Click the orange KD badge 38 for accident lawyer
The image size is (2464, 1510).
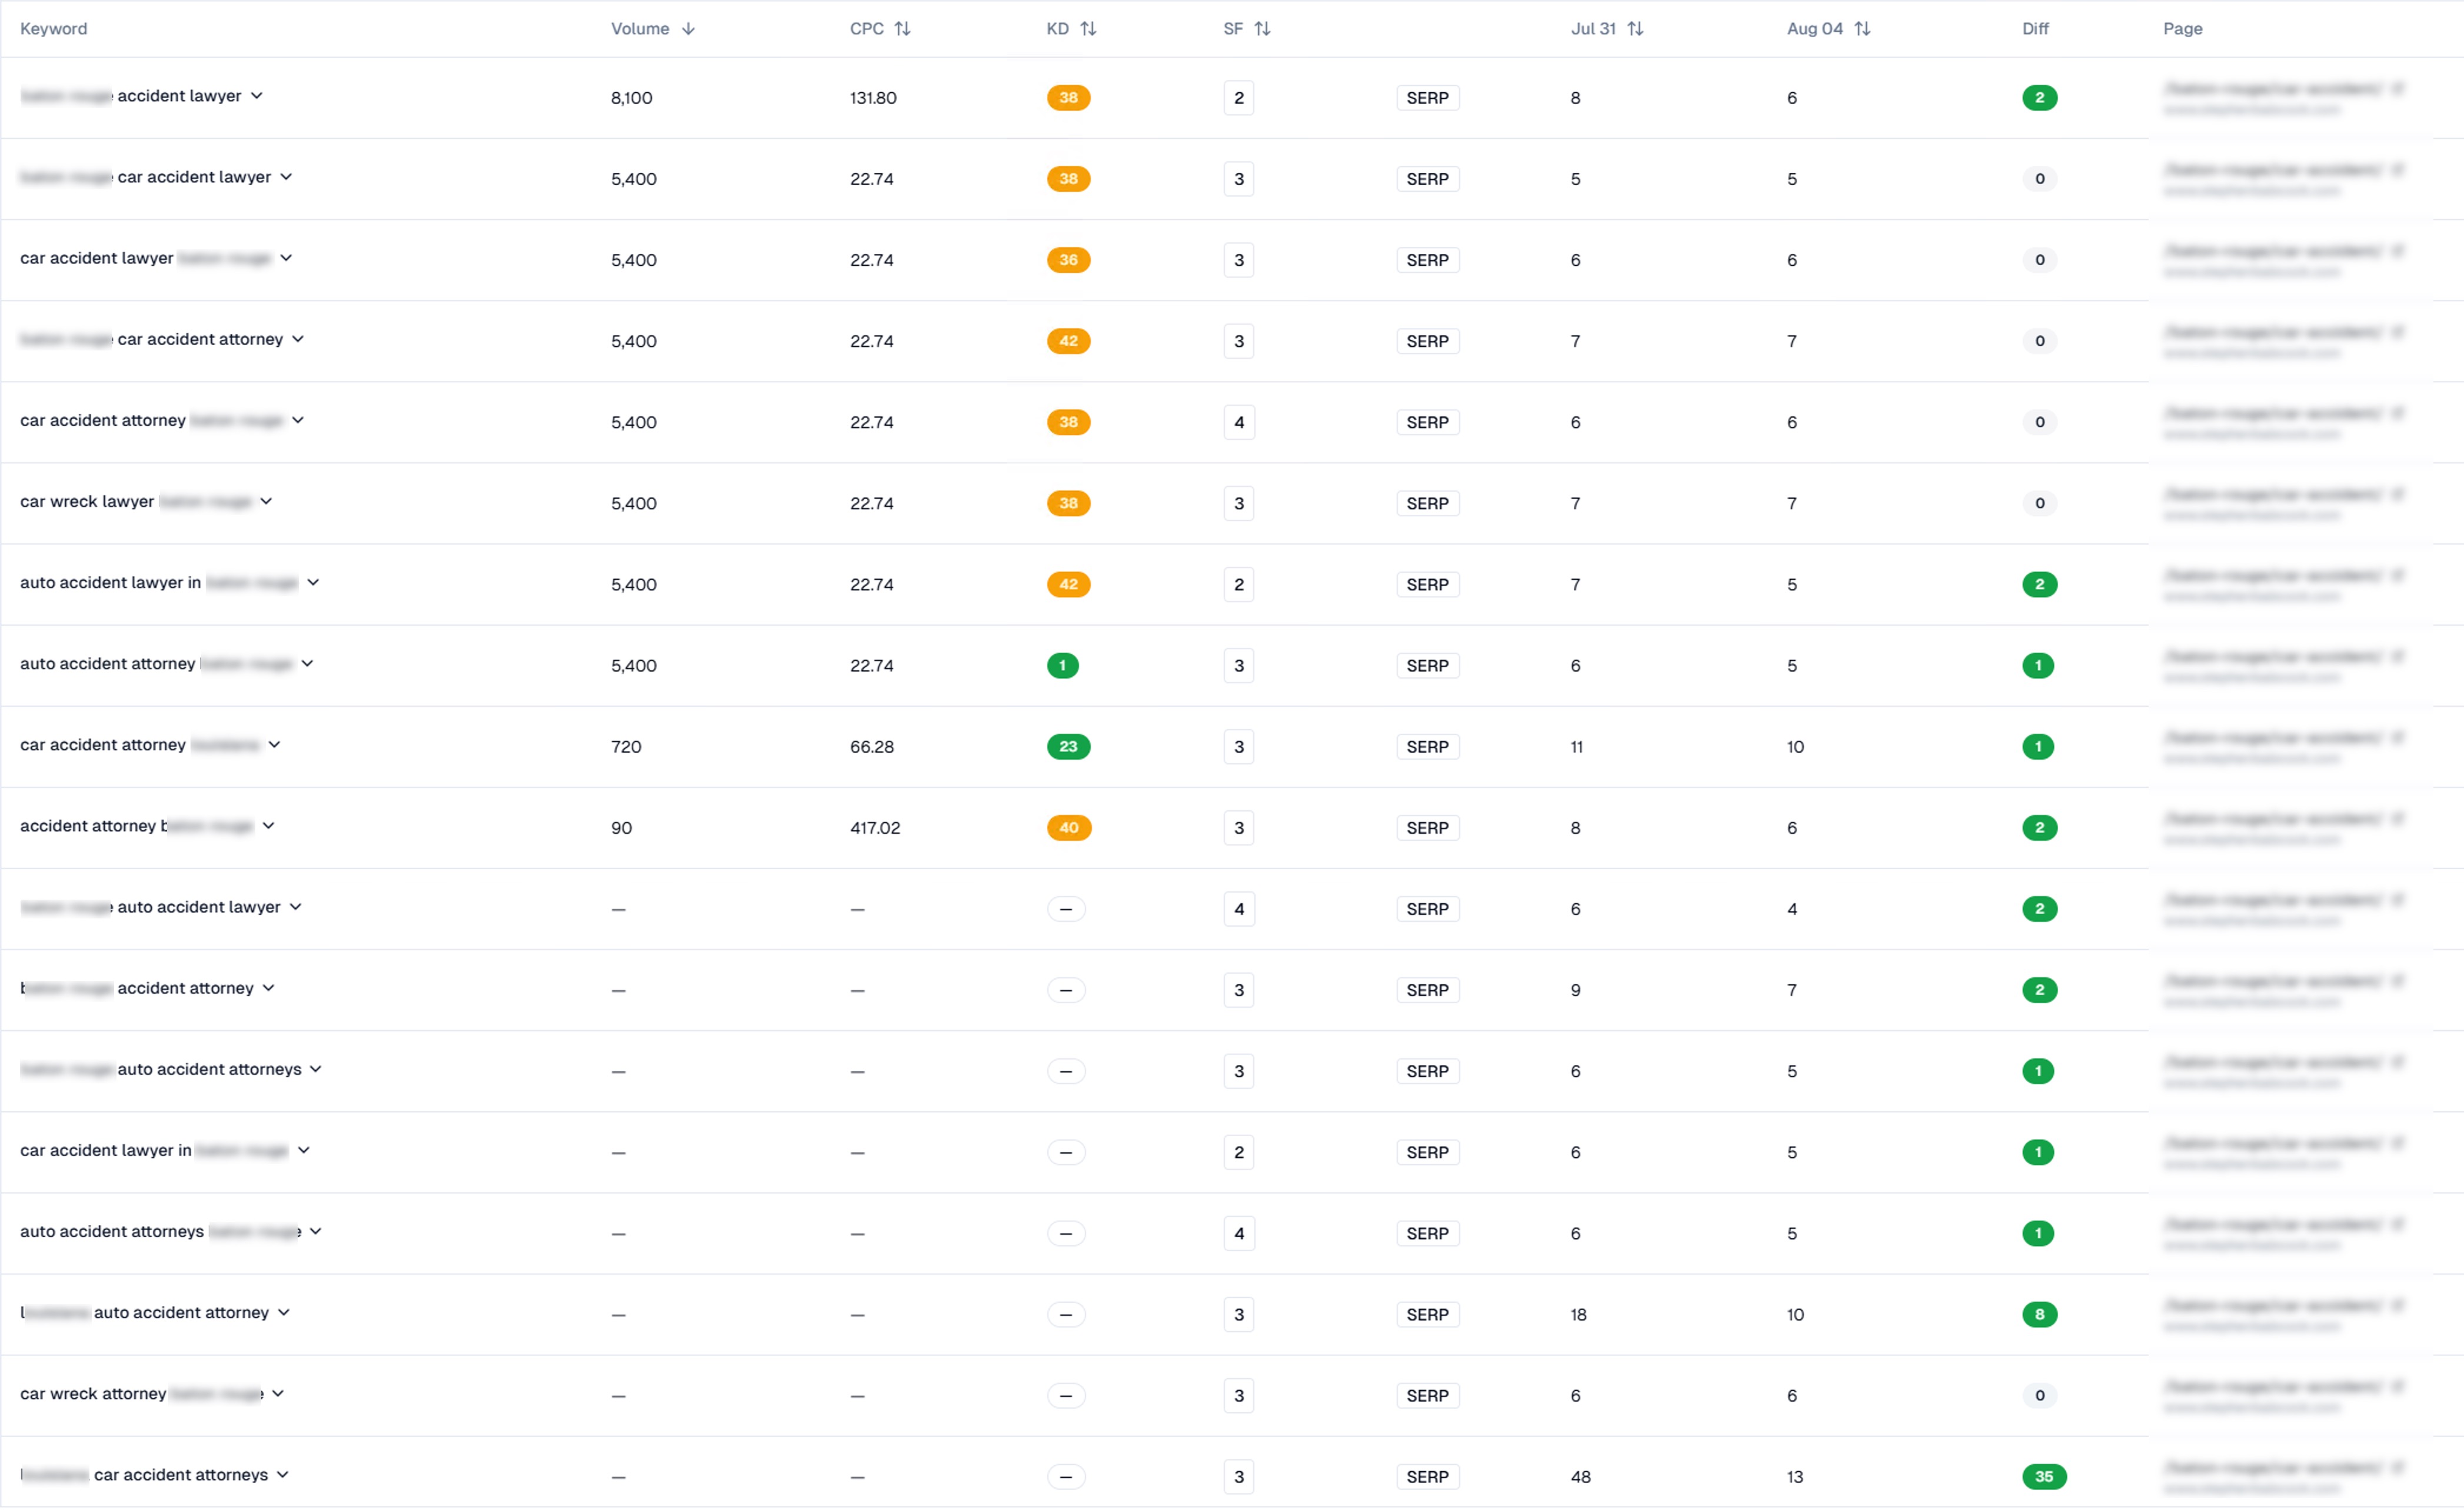click(1068, 98)
